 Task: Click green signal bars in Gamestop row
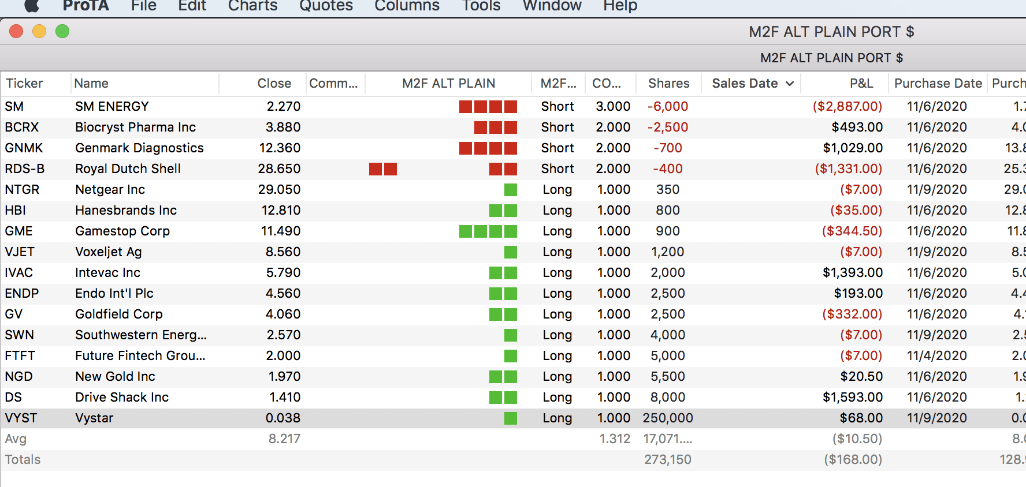[x=488, y=231]
